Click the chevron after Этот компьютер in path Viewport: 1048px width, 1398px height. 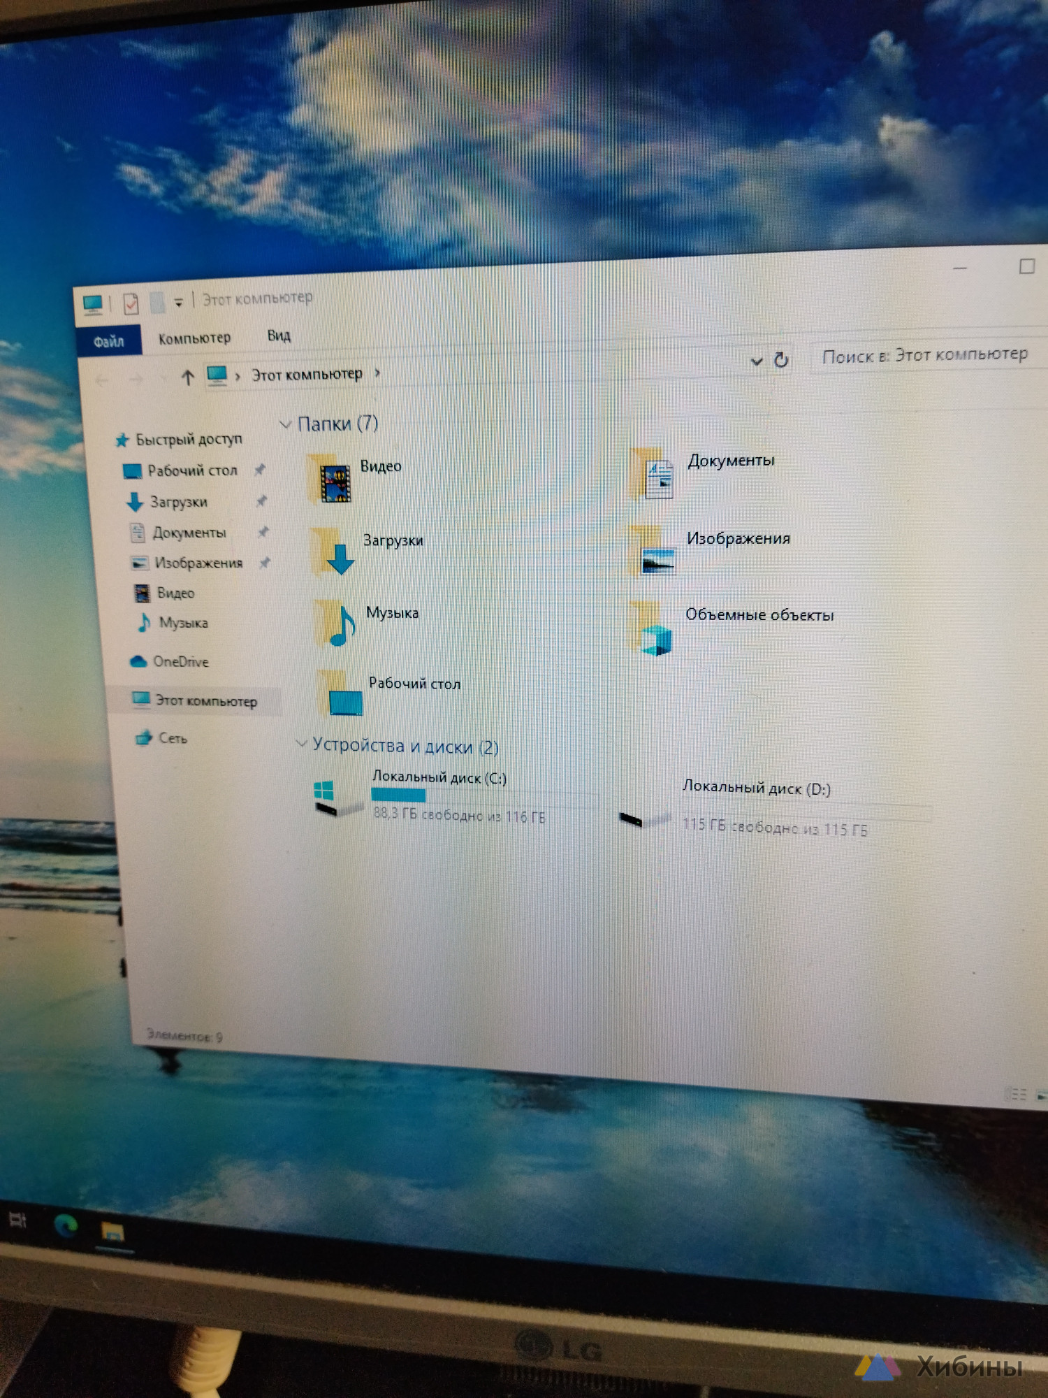click(x=377, y=373)
